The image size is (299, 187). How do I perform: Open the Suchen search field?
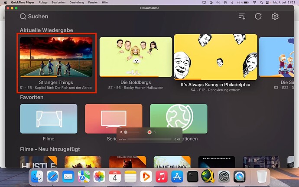click(34, 16)
